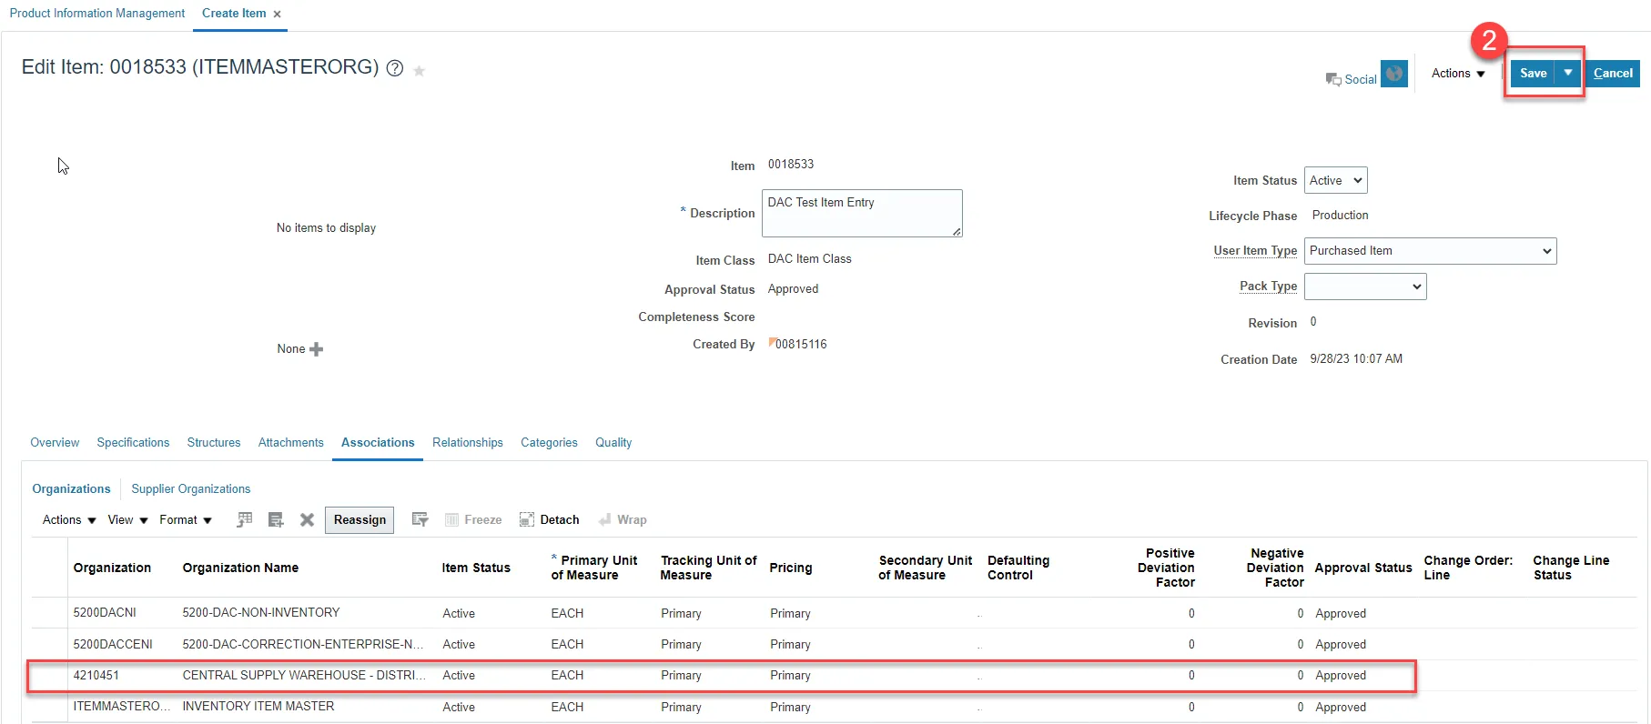This screenshot has height=724, width=1651.
Task: Open the page-level Actions menu
Action: click(1457, 73)
